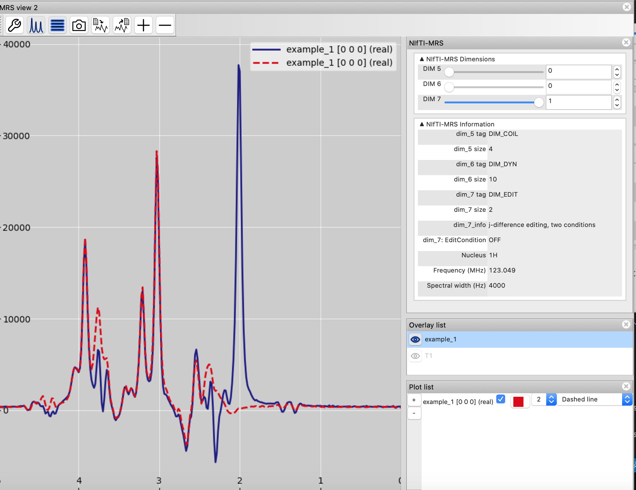Click the line width value field

pos(539,400)
